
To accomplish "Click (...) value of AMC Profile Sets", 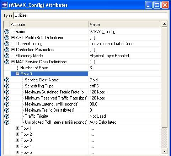I will click(x=92, y=38).
